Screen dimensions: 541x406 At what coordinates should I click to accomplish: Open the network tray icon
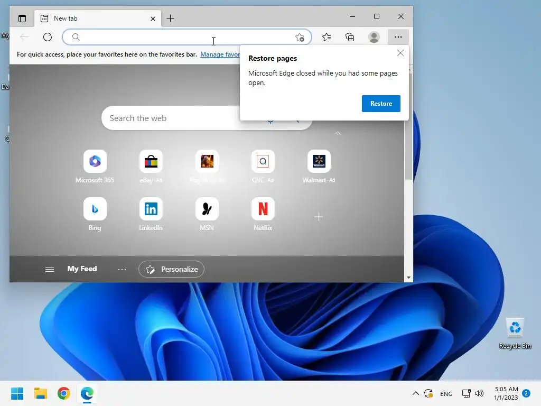tap(466, 393)
